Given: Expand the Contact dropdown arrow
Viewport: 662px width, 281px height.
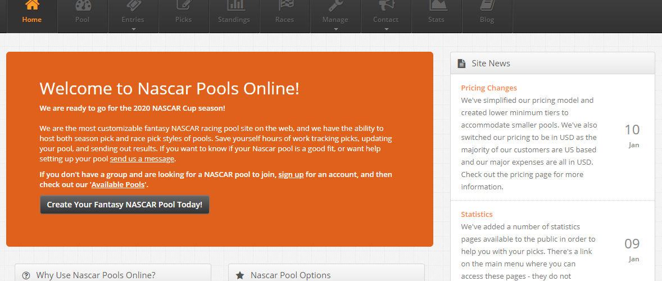Looking at the screenshot, I should click(x=386, y=29).
